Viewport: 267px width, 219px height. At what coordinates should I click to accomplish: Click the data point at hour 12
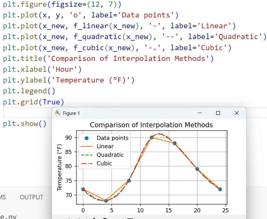click(152, 137)
